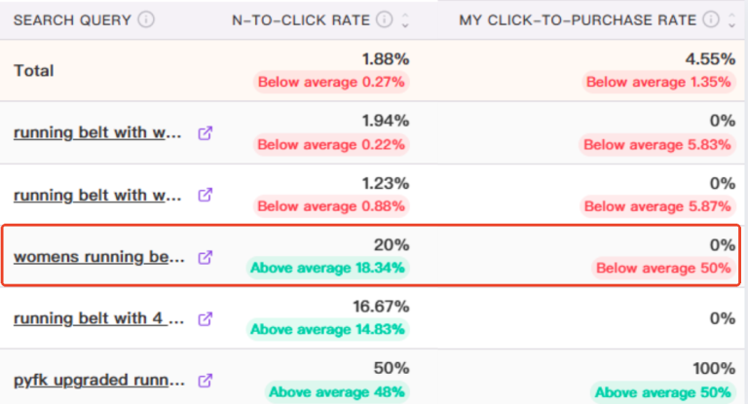Open the pyfk upgraded runn... search query
The image size is (748, 404).
pyautogui.click(x=98, y=381)
